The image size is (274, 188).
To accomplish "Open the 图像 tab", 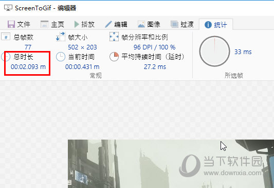I will [149, 24].
